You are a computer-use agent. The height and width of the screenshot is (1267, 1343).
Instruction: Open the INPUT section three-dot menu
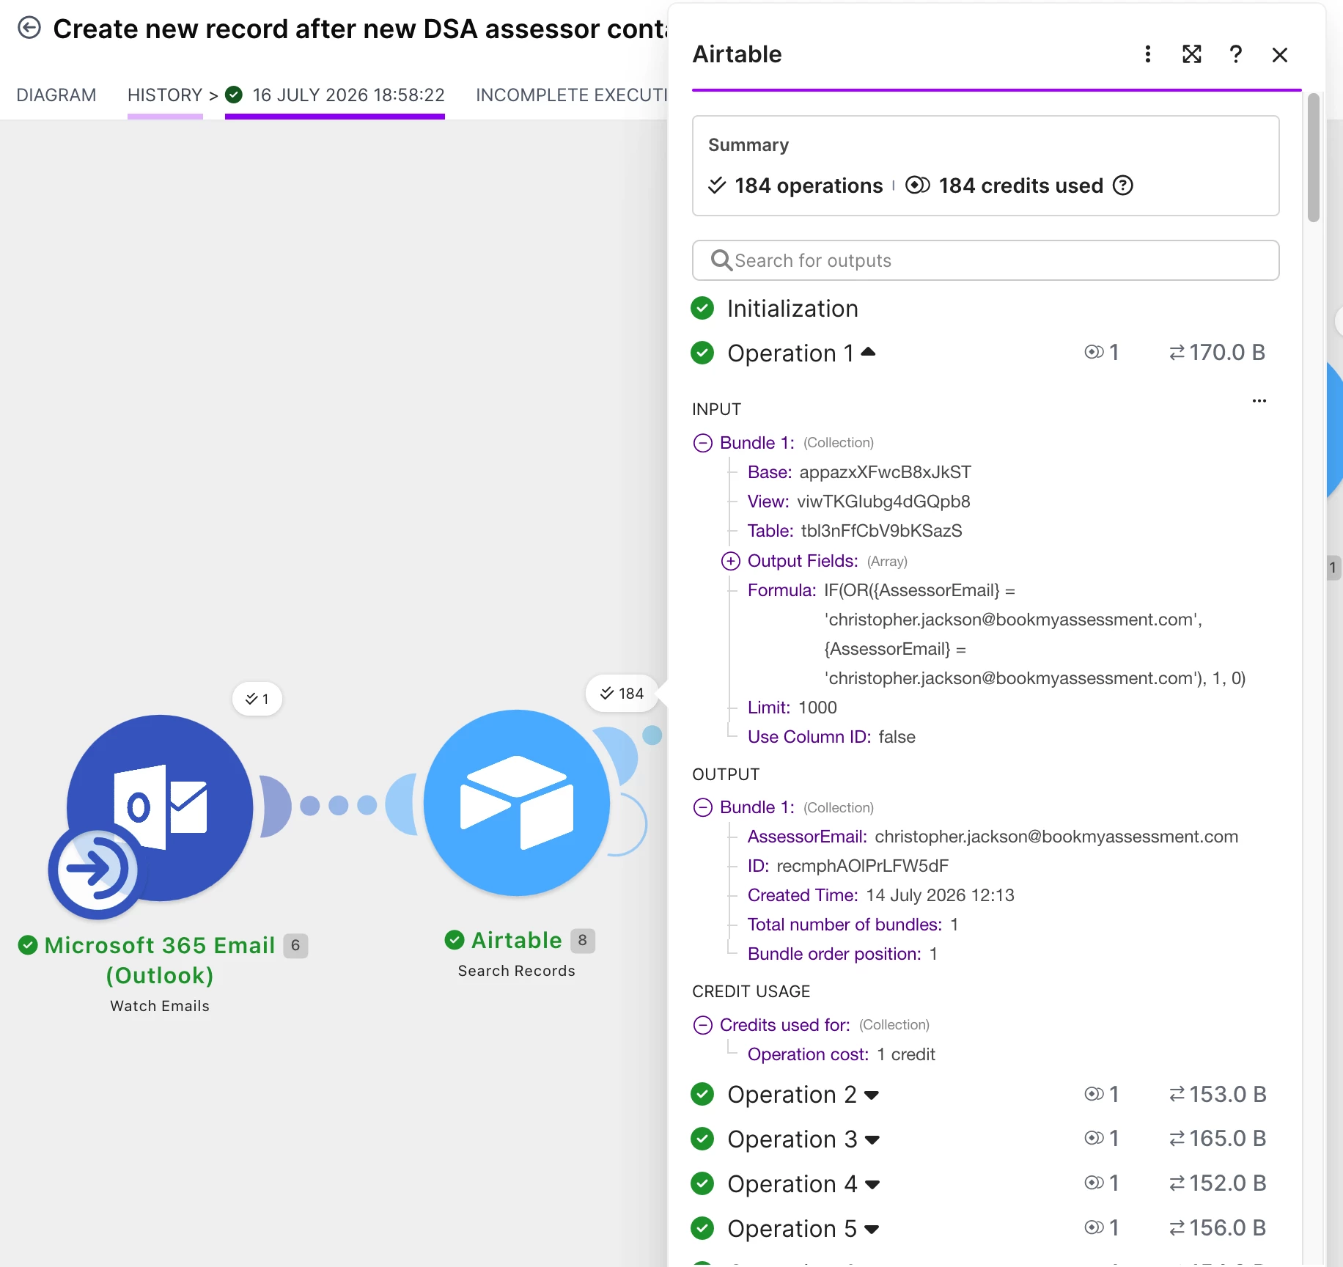[1259, 401]
